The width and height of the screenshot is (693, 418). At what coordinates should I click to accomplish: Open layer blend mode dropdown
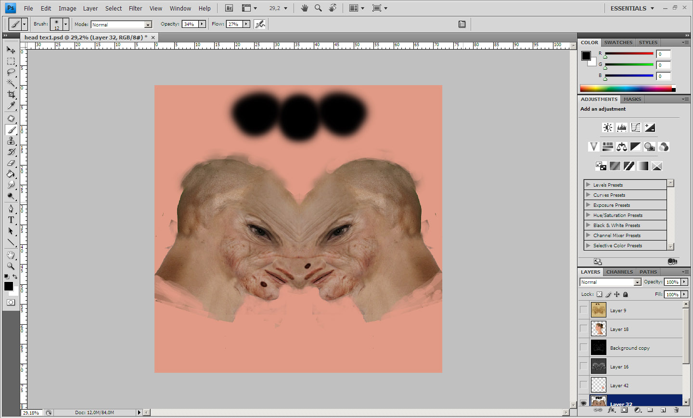click(x=610, y=282)
